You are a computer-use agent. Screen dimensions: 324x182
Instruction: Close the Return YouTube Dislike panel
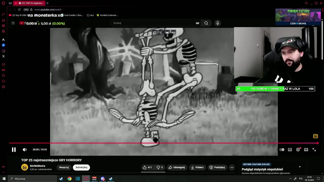300,167
